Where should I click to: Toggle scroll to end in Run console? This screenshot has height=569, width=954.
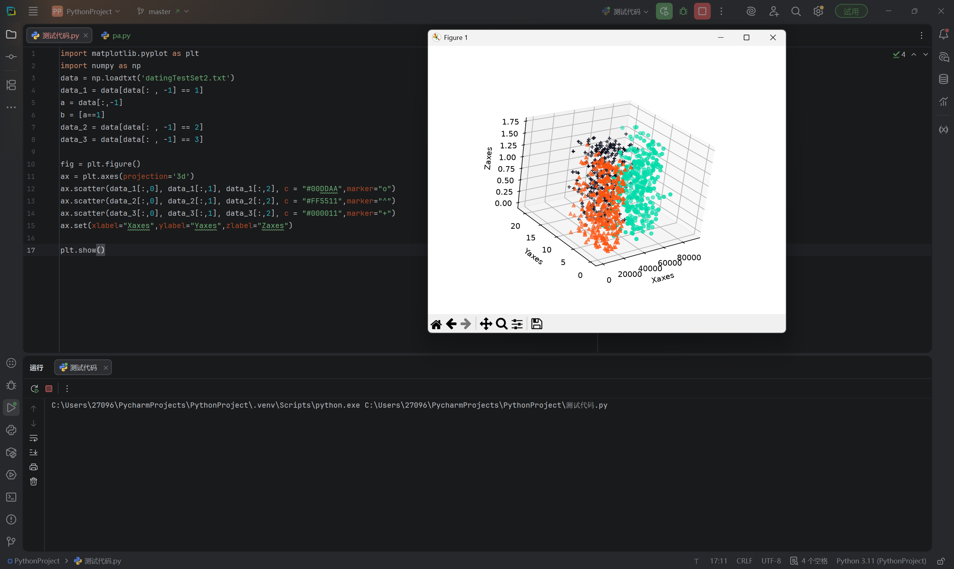point(34,452)
